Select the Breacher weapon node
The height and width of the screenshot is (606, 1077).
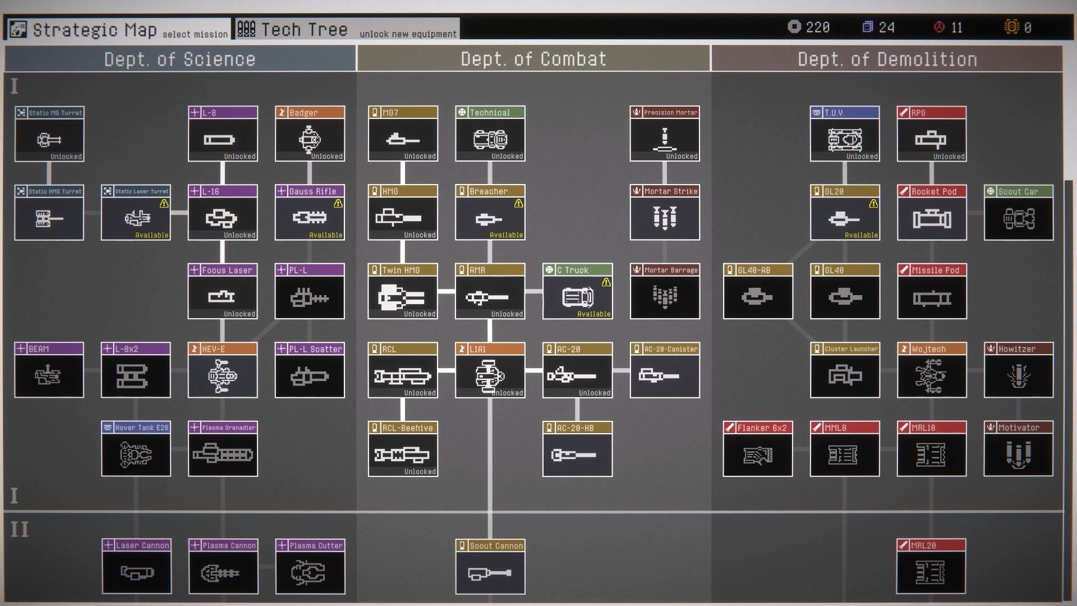coord(490,218)
